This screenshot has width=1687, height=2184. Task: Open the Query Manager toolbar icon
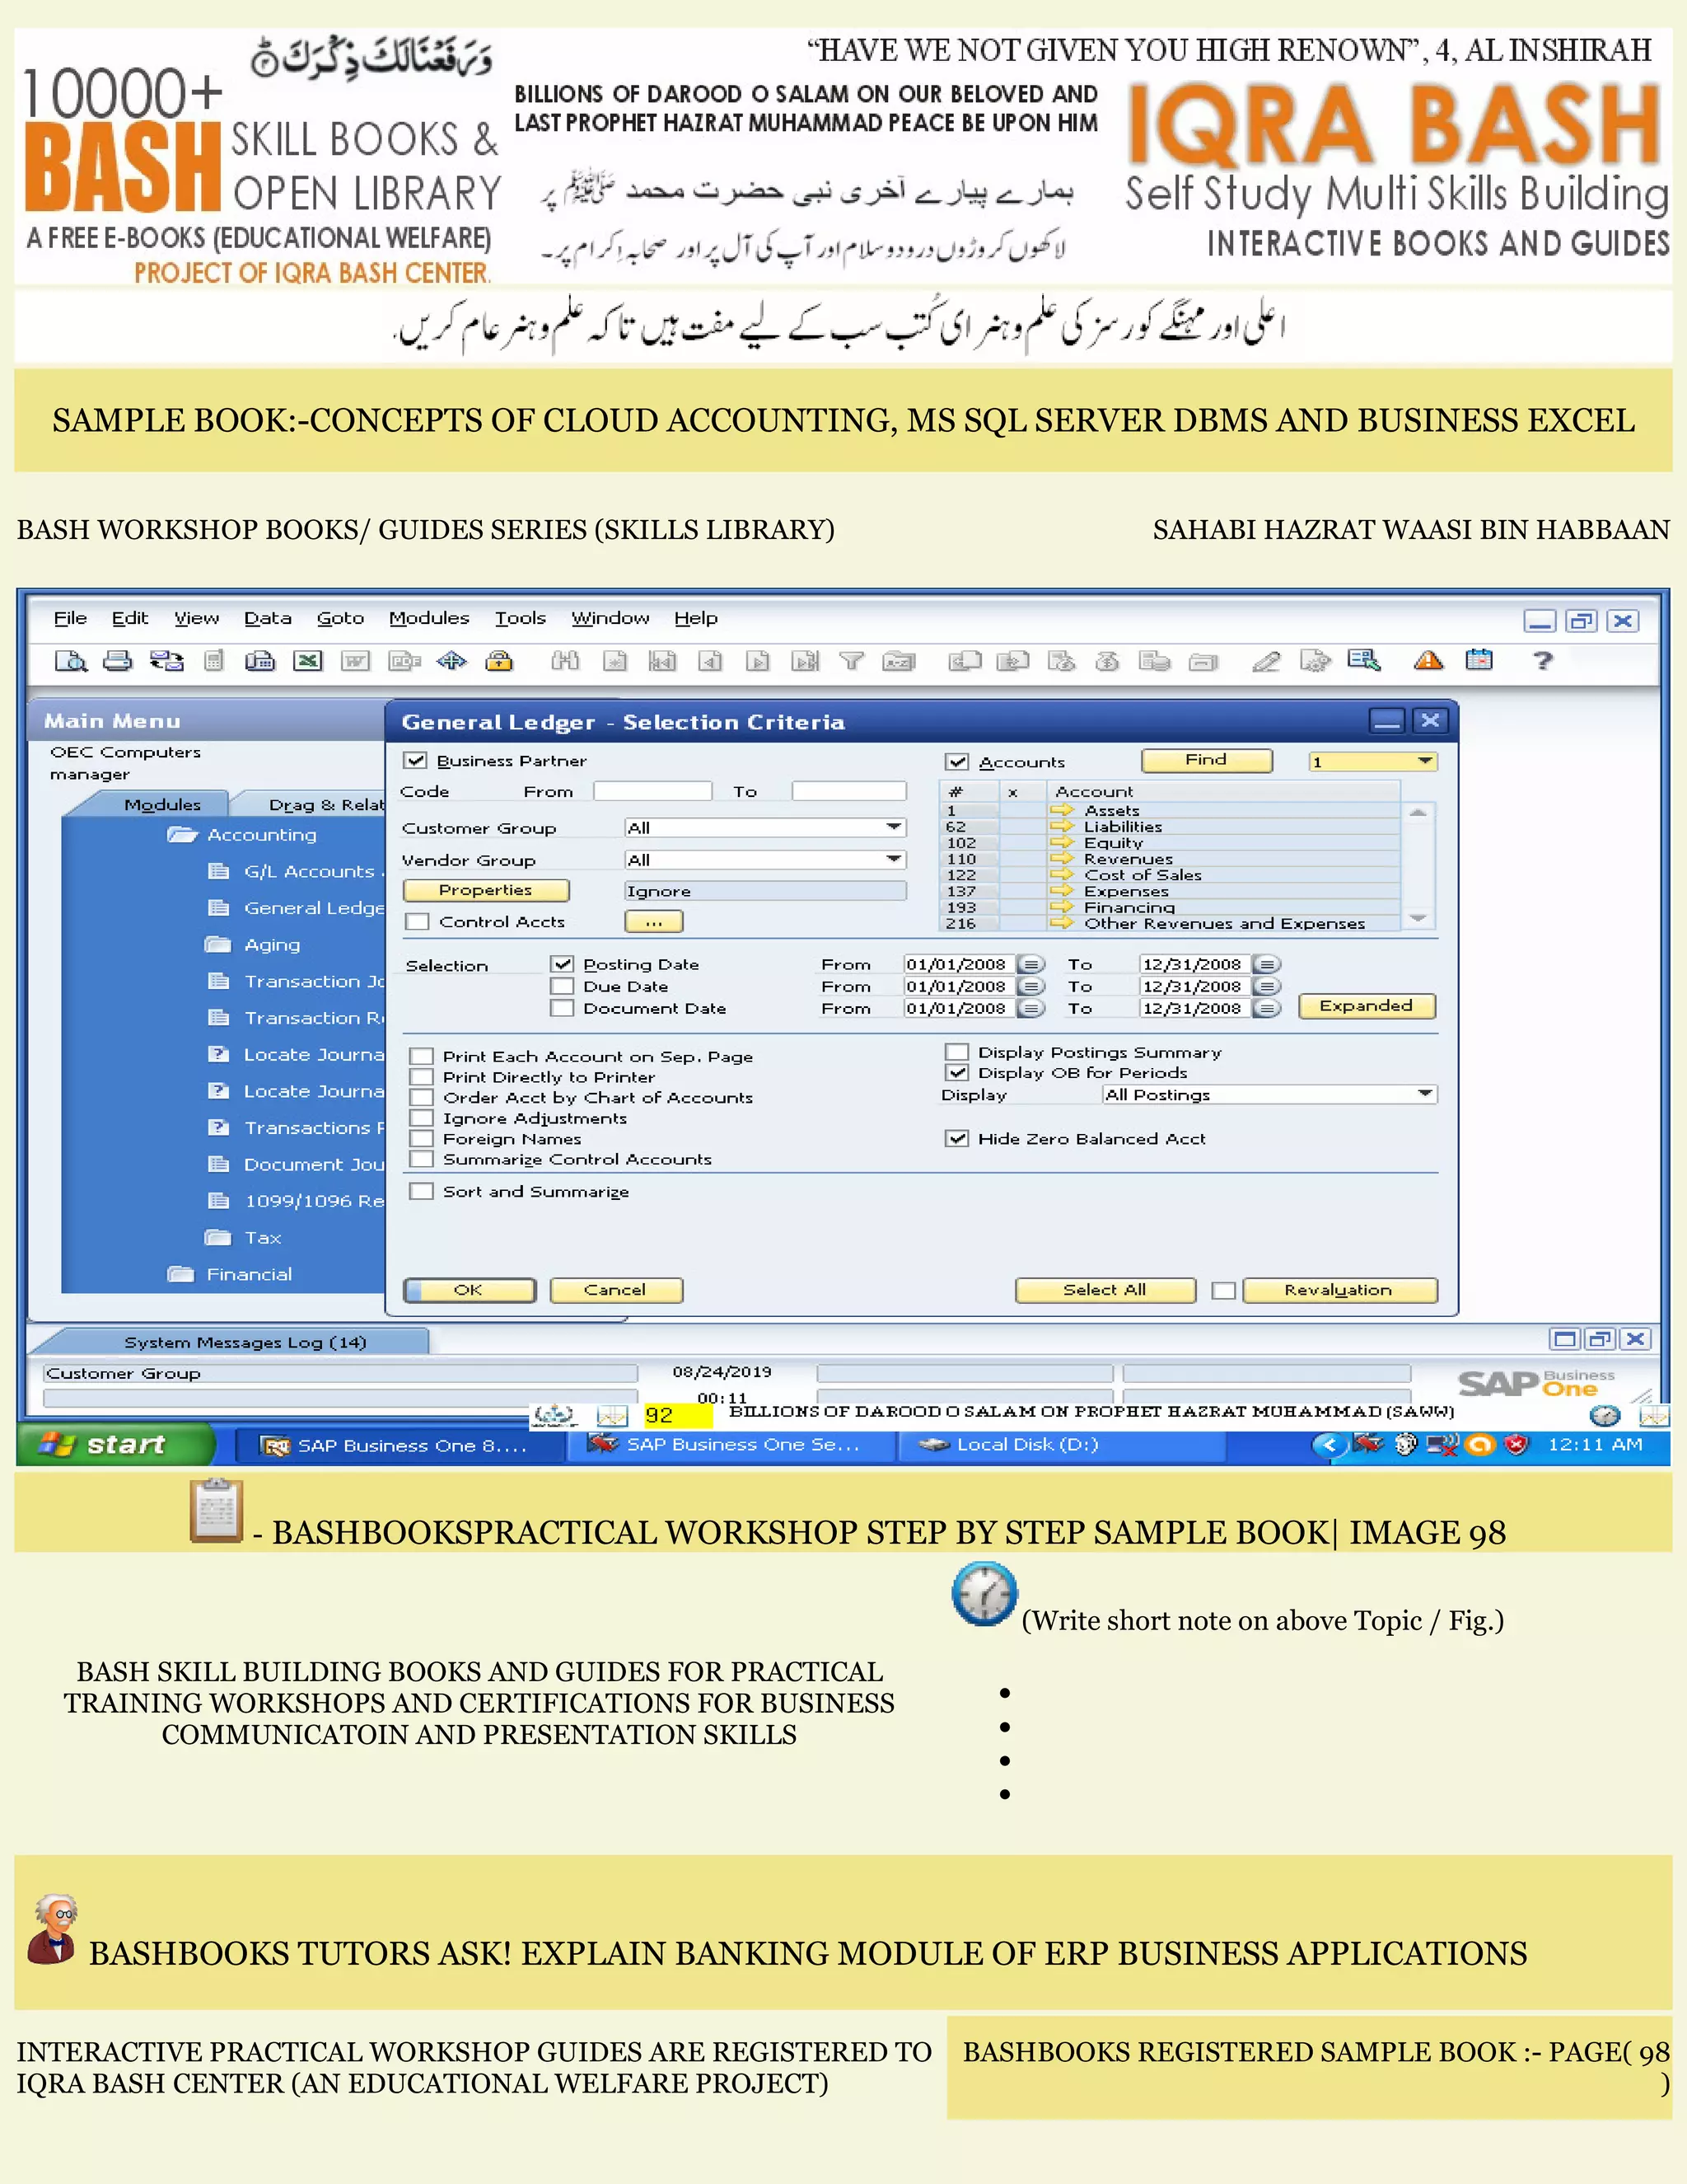tap(1363, 661)
